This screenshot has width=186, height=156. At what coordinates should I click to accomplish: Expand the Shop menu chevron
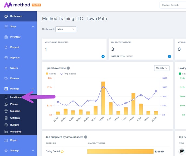point(33,27)
